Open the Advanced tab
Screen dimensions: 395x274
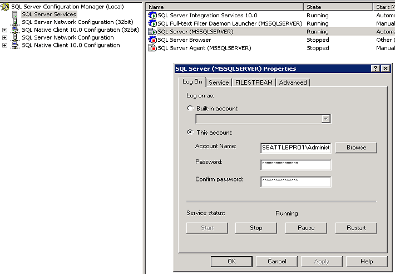[293, 82]
